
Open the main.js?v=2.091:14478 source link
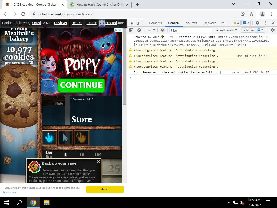point(250,72)
